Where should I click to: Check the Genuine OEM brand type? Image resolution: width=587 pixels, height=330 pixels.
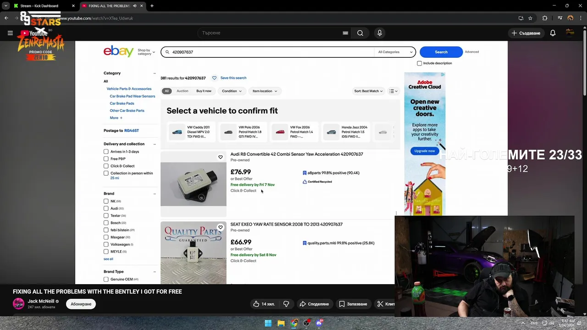[106, 279]
